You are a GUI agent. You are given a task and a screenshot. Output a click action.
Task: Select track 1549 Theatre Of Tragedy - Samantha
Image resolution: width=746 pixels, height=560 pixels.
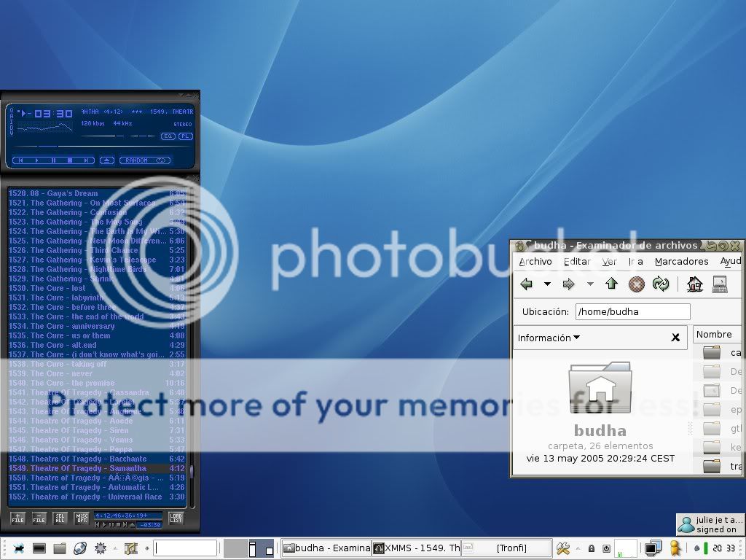(x=97, y=469)
